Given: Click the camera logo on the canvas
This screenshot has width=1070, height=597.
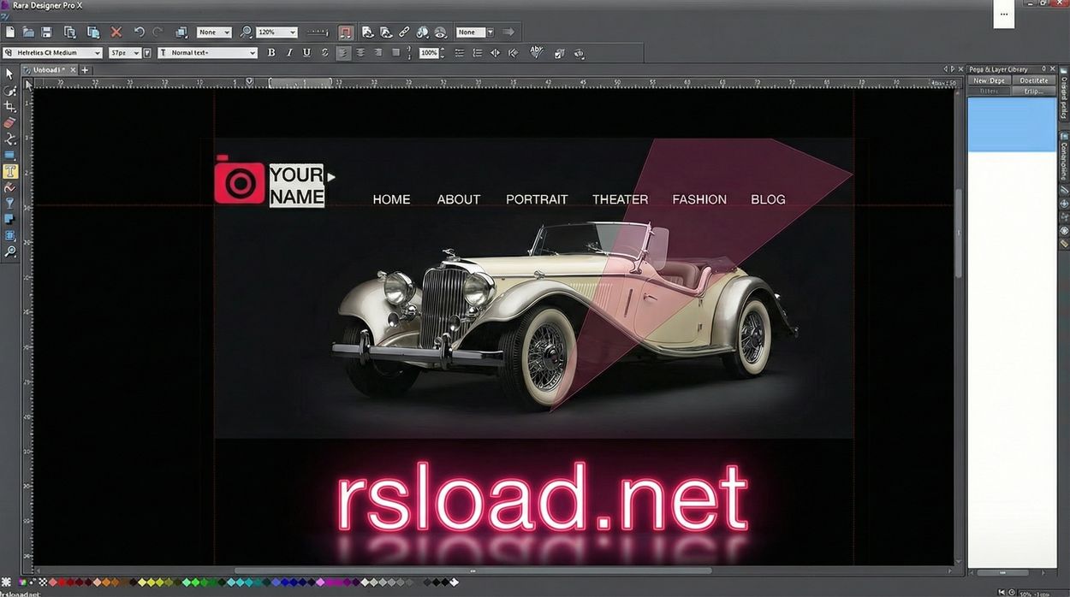Looking at the screenshot, I should click(x=239, y=180).
